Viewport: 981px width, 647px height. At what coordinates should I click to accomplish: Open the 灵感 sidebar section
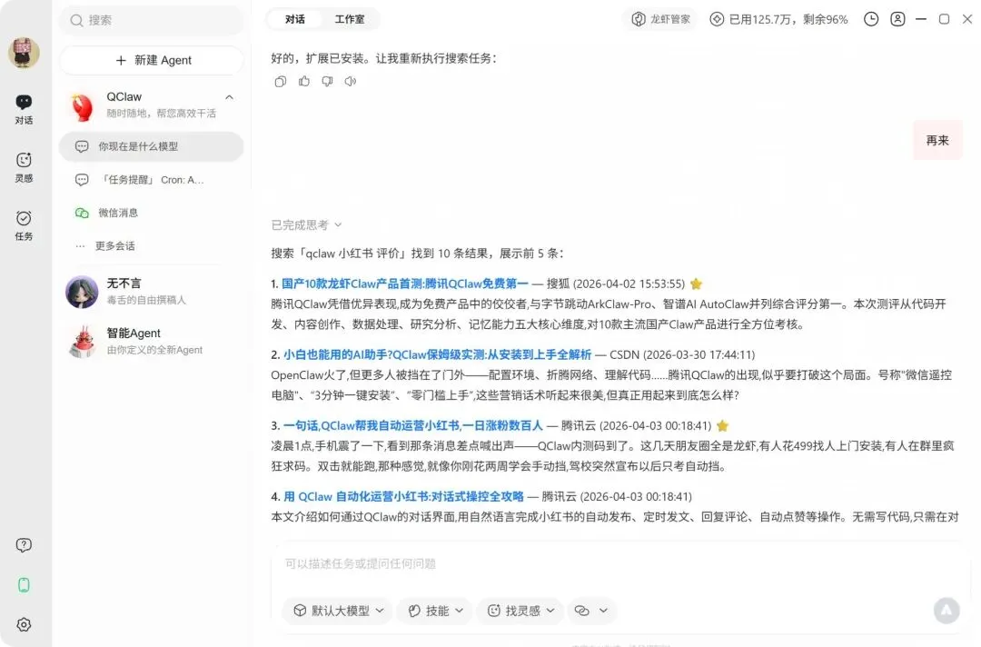(24, 167)
